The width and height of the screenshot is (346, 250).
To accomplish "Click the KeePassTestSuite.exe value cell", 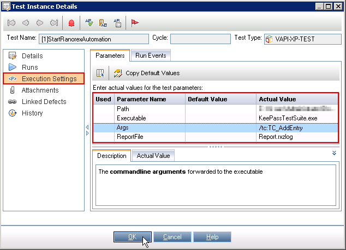I will click(297, 118).
